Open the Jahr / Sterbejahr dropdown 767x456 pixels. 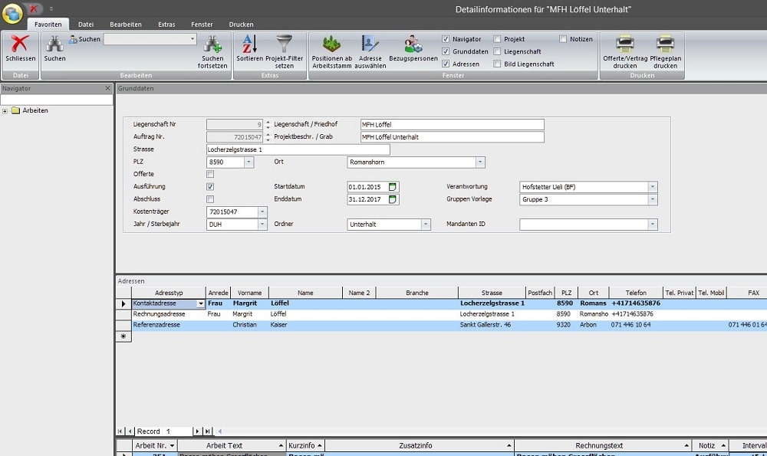pos(262,225)
